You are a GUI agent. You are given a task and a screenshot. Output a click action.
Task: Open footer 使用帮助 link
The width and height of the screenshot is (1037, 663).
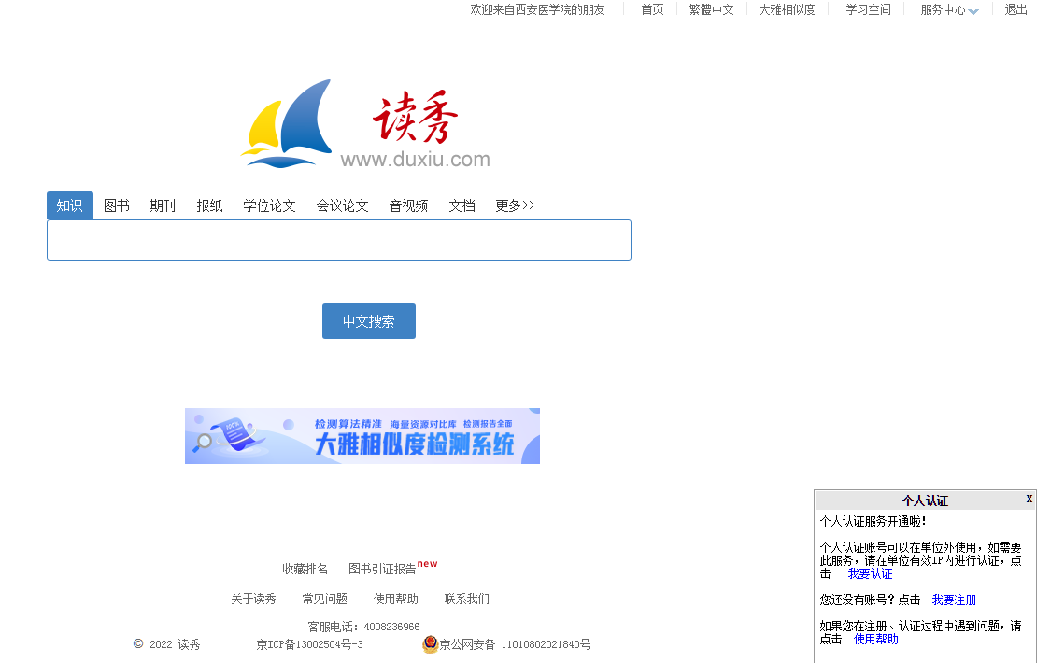coord(396,599)
